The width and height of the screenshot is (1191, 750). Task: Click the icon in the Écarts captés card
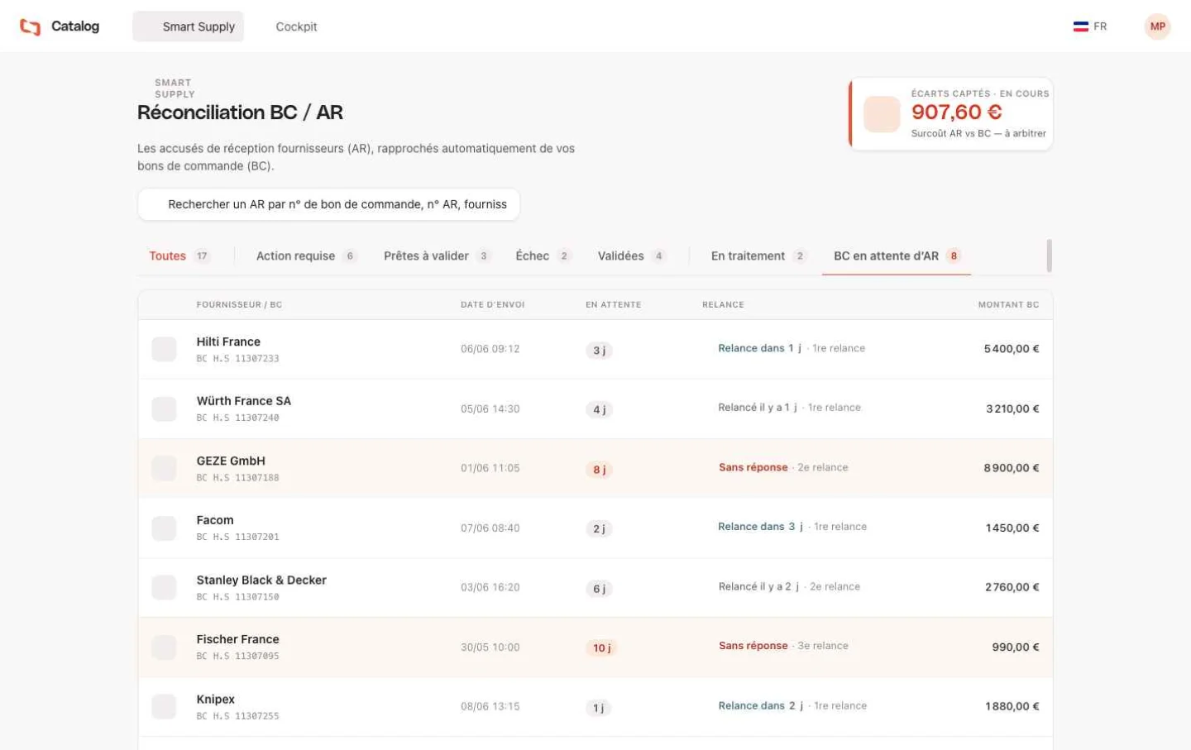pos(882,114)
